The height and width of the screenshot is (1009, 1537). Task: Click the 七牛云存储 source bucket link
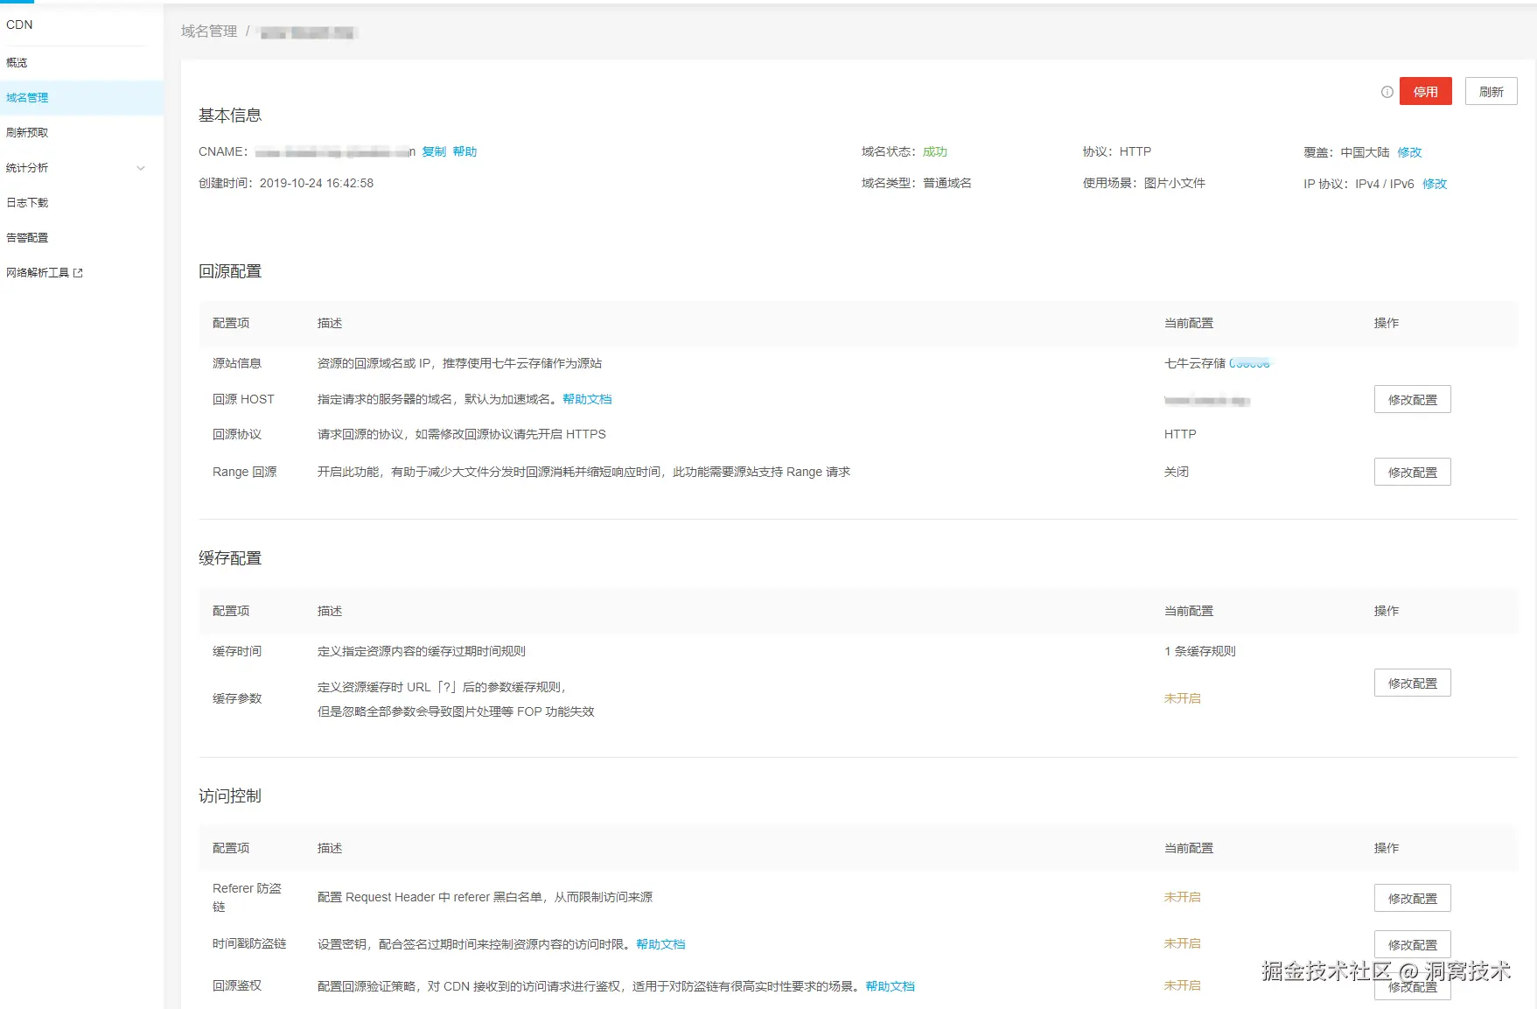(x=1249, y=363)
